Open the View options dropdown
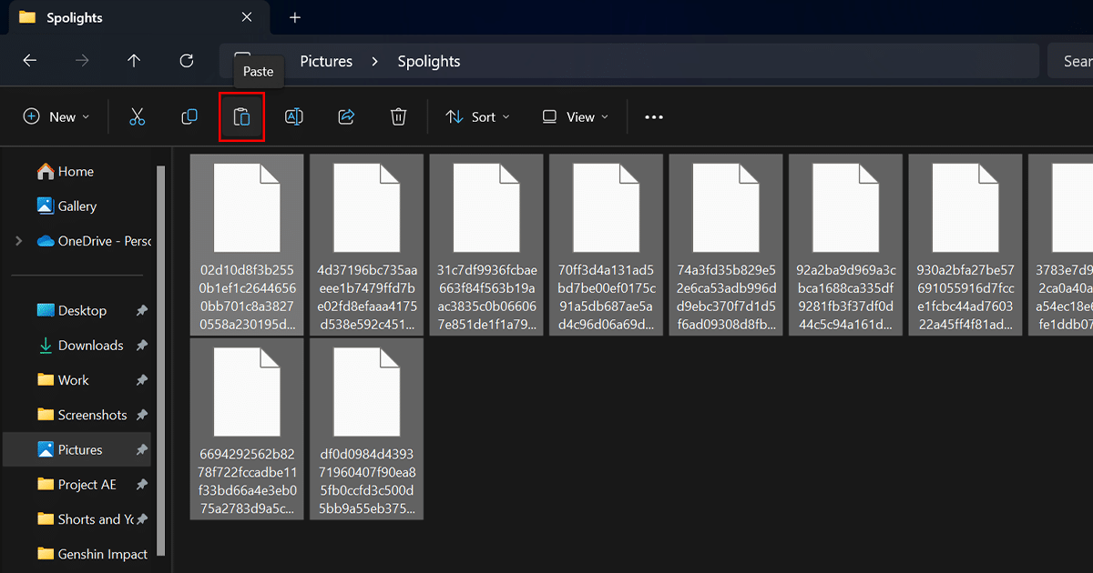The image size is (1093, 573). (574, 116)
